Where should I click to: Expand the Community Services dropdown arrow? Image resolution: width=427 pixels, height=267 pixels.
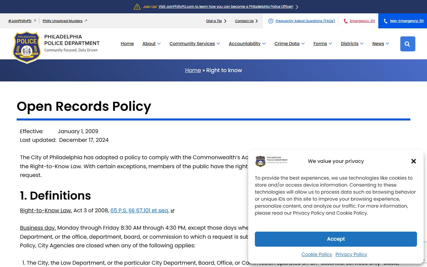pos(218,43)
